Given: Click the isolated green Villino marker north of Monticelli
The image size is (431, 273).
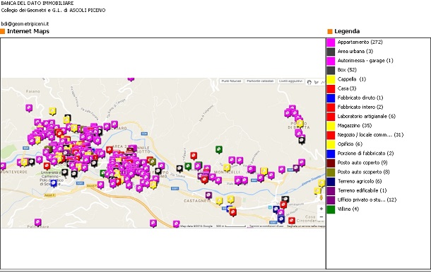Looking at the screenshot, I should pyautogui.click(x=219, y=149).
